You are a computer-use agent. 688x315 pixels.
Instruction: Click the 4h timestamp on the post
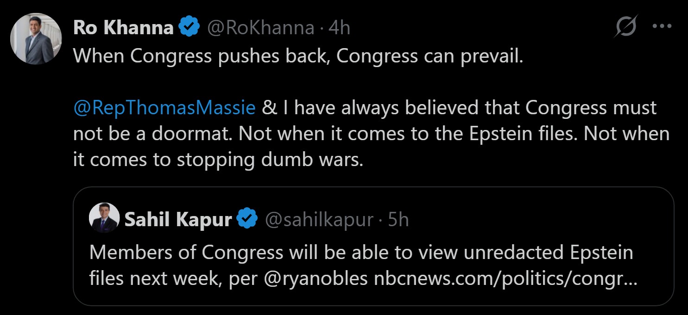click(x=339, y=28)
